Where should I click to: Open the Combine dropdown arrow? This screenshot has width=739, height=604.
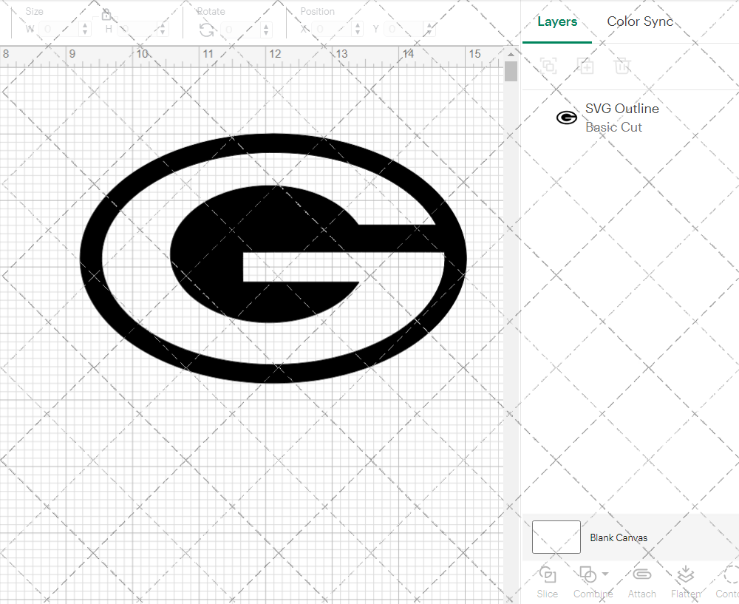tap(605, 574)
